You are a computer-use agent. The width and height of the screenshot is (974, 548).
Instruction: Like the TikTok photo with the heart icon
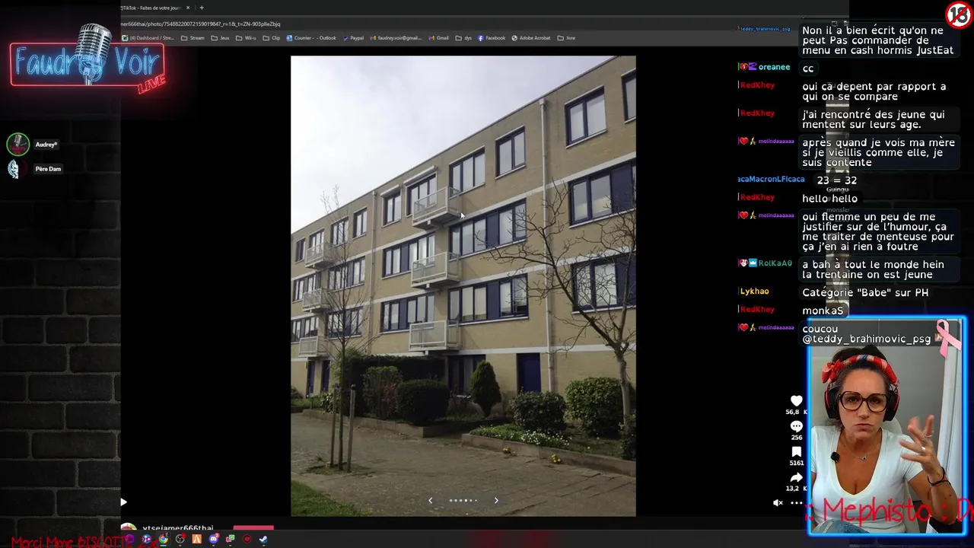pyautogui.click(x=796, y=400)
